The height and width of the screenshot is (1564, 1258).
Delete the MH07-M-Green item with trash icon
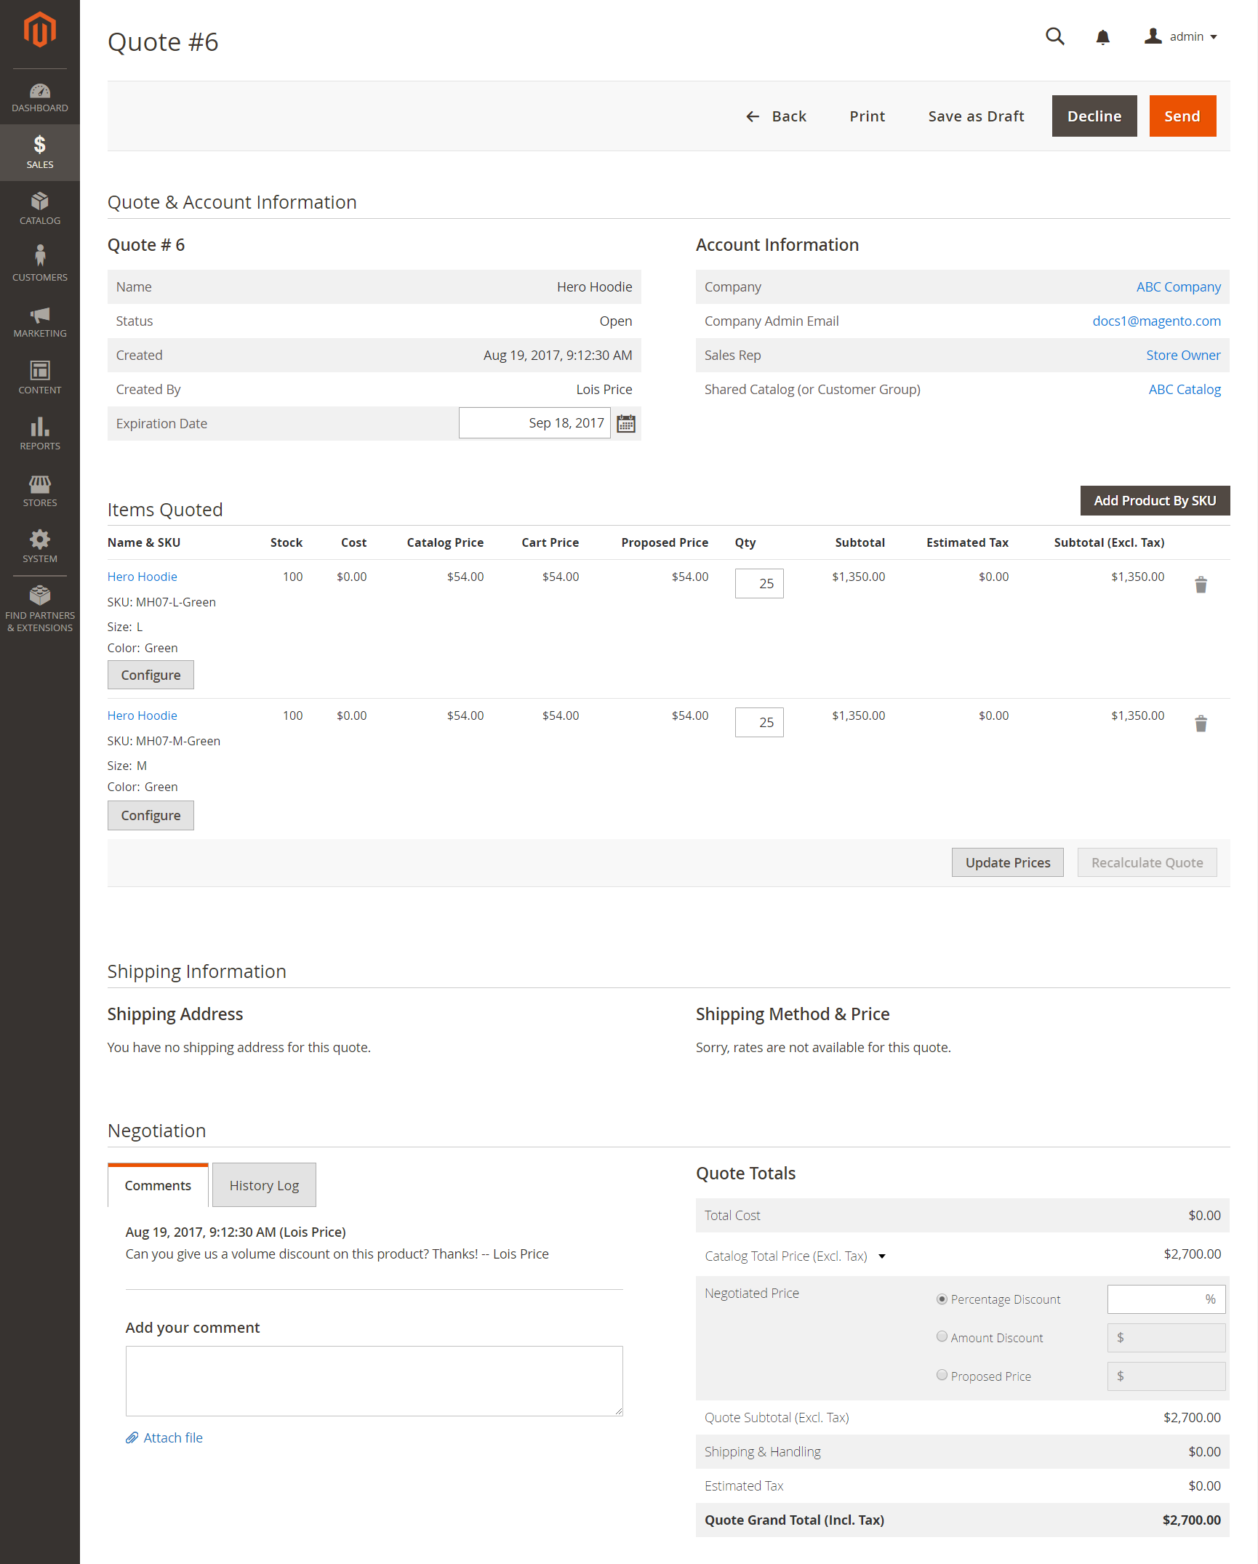coord(1201,723)
